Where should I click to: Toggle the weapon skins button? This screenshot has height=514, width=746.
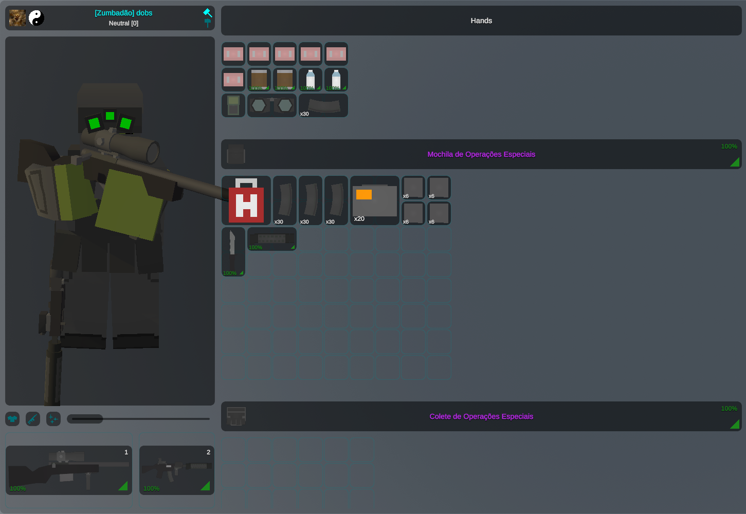pos(33,419)
